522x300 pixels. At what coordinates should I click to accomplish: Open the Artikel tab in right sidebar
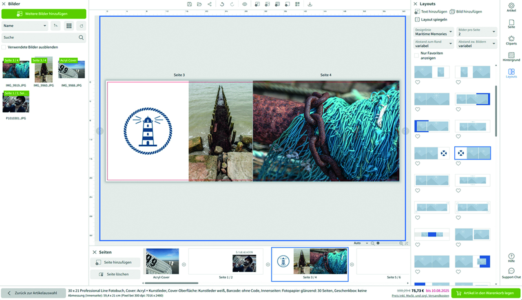(x=511, y=7)
